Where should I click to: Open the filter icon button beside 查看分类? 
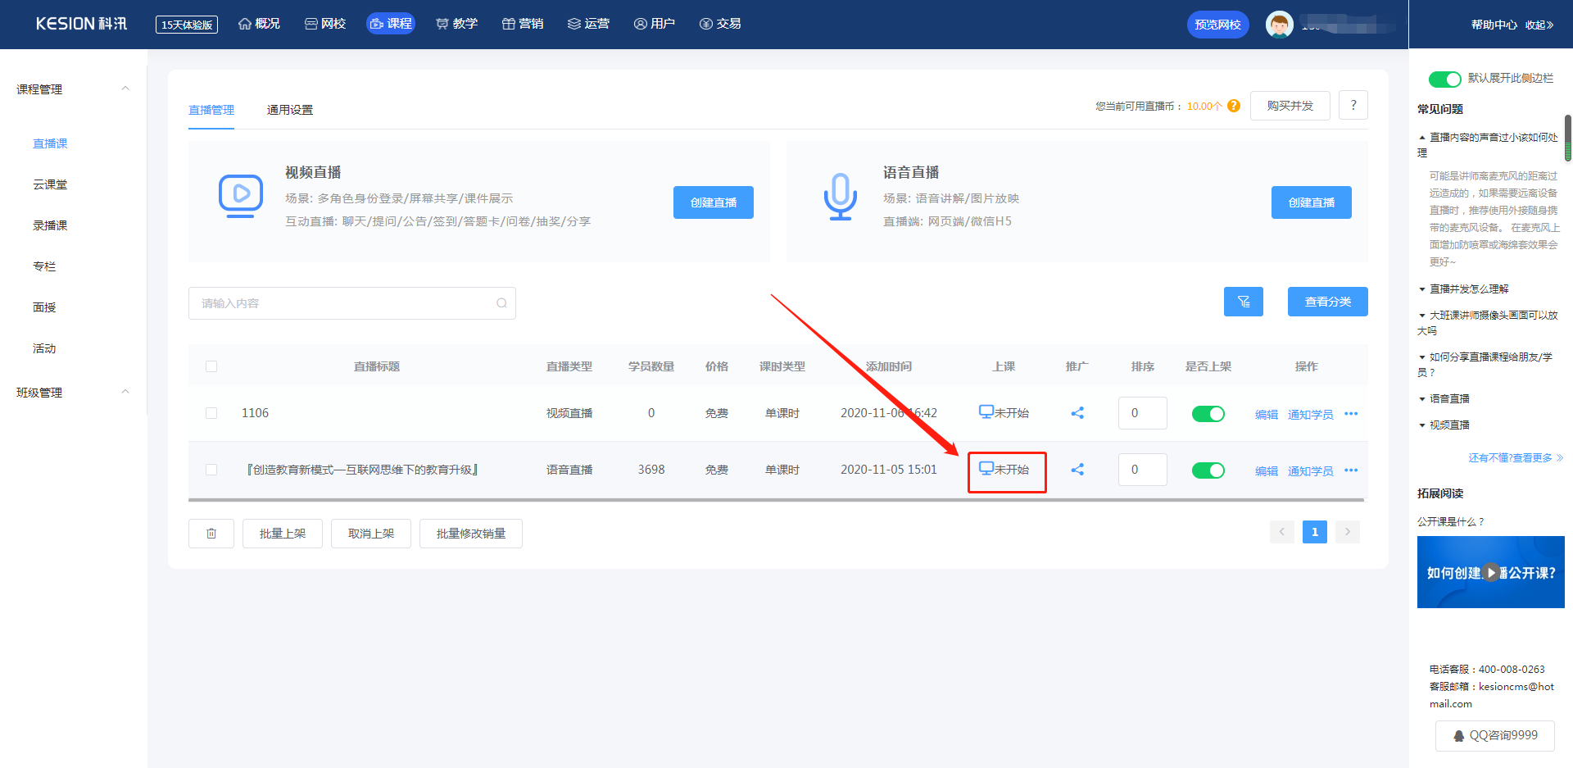(x=1243, y=302)
